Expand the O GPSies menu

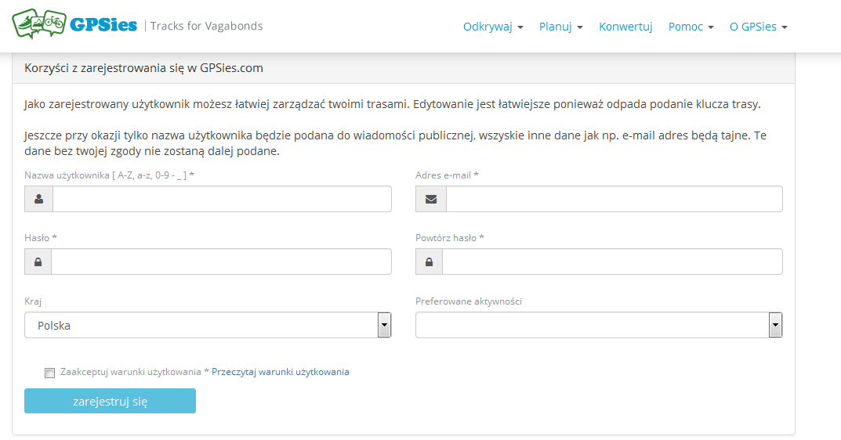point(758,27)
